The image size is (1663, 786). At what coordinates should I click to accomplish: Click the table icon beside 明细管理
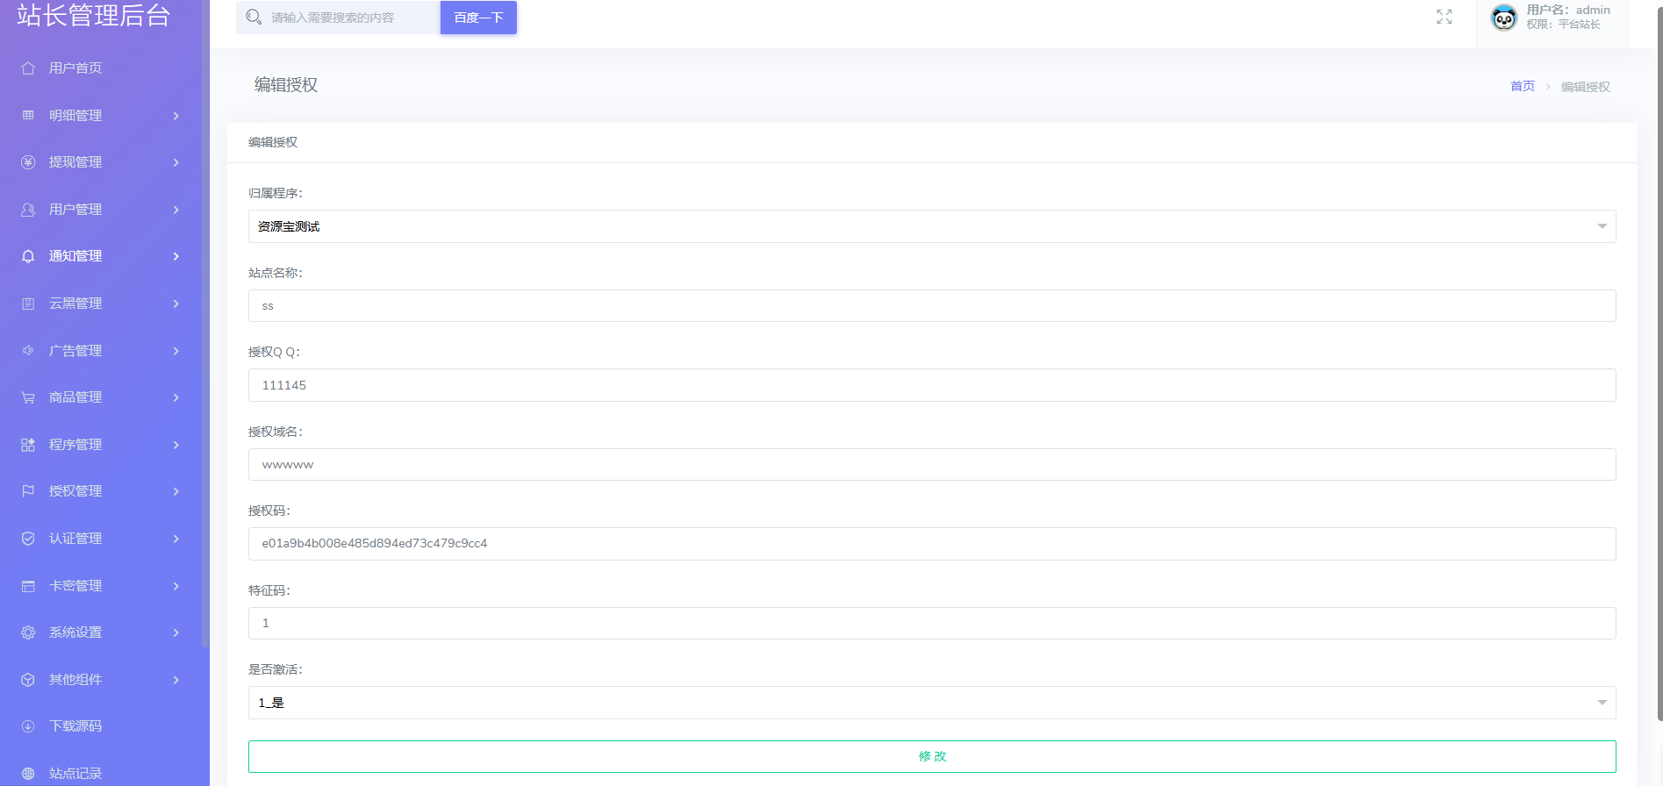(28, 116)
